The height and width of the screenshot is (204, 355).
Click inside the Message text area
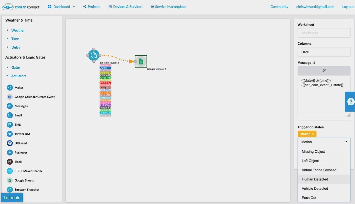point(324,96)
